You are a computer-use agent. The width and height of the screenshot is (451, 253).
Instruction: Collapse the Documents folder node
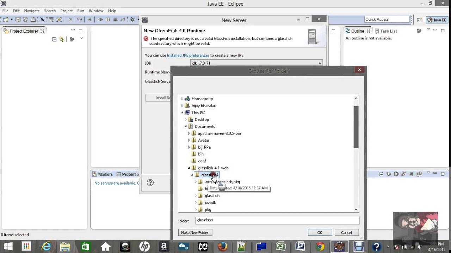(186, 126)
